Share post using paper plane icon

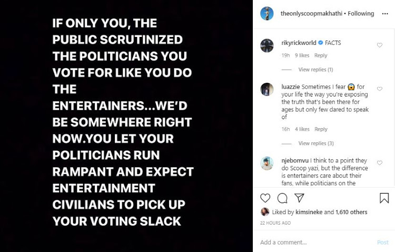[299, 198]
